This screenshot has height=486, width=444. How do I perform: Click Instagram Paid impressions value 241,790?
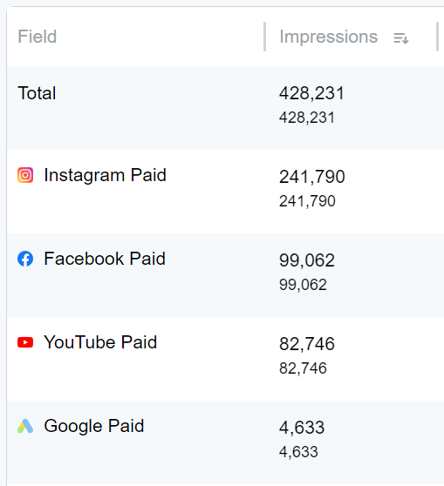312,177
